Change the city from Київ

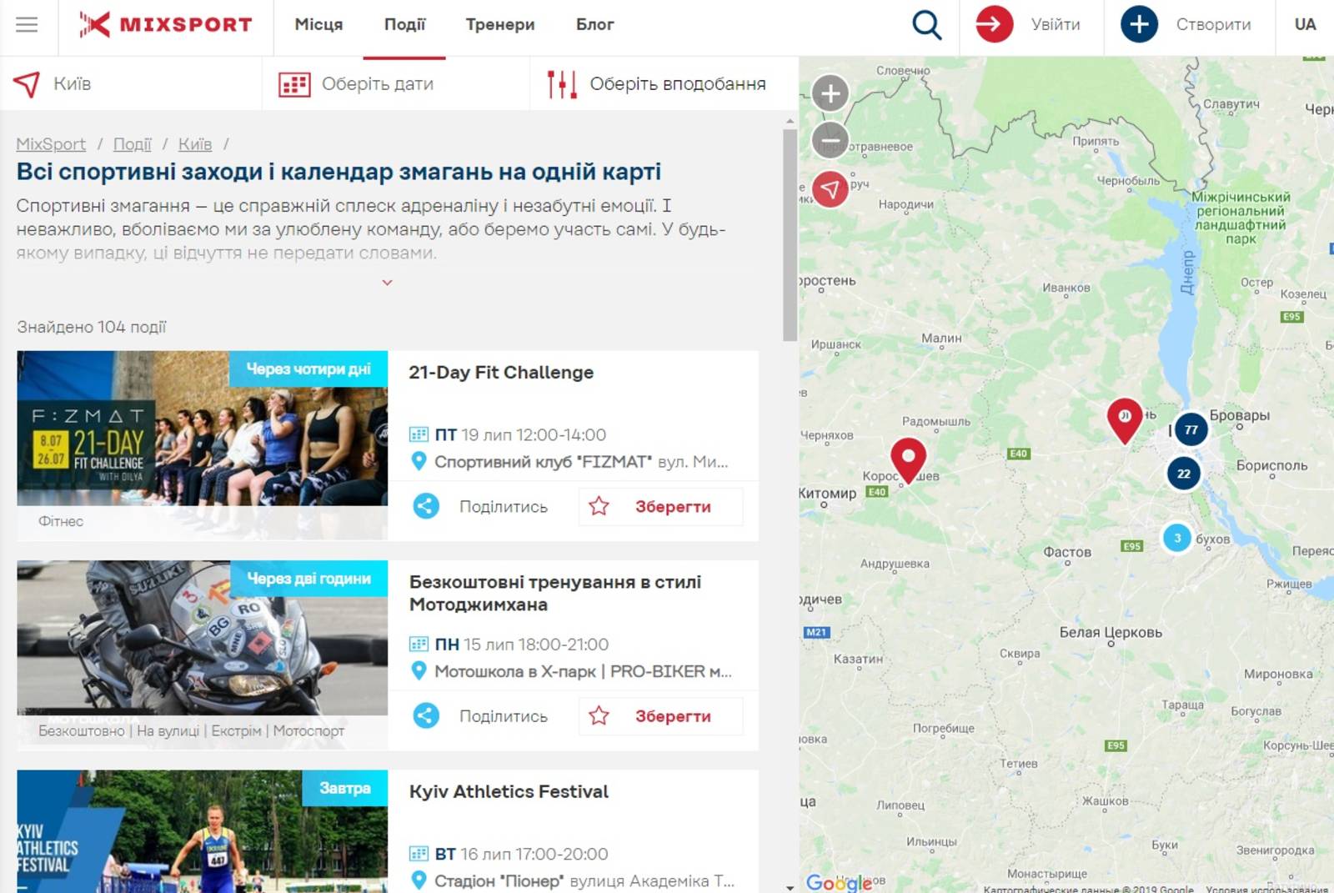pyautogui.click(x=72, y=83)
